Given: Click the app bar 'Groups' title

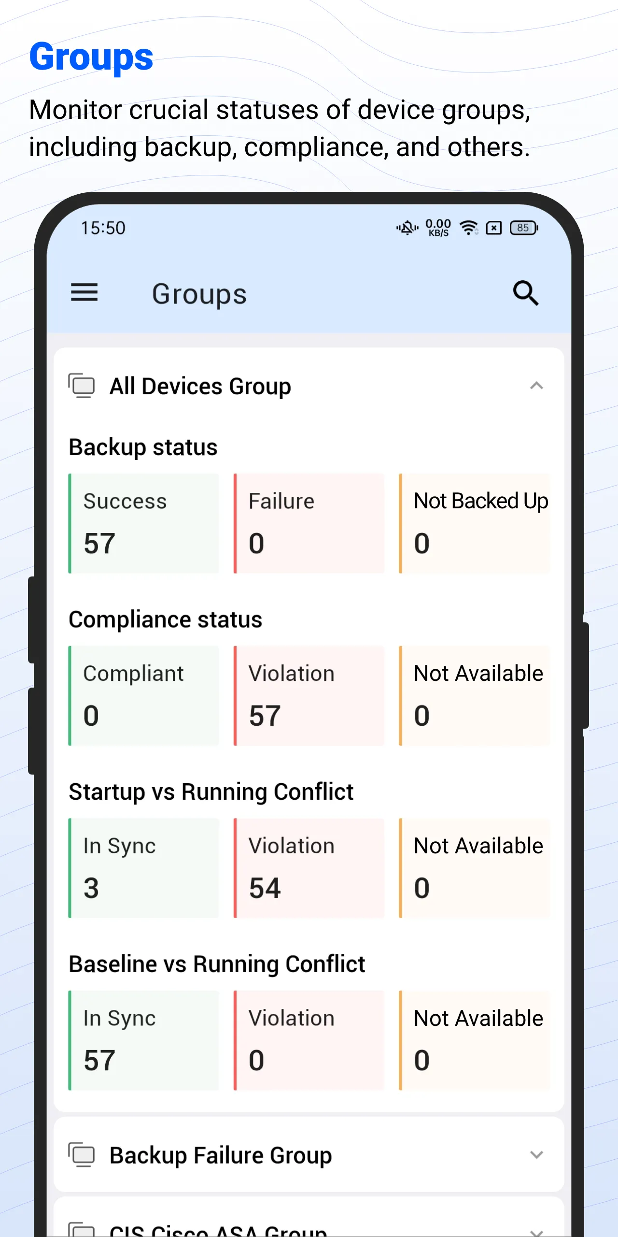Looking at the screenshot, I should pyautogui.click(x=199, y=294).
